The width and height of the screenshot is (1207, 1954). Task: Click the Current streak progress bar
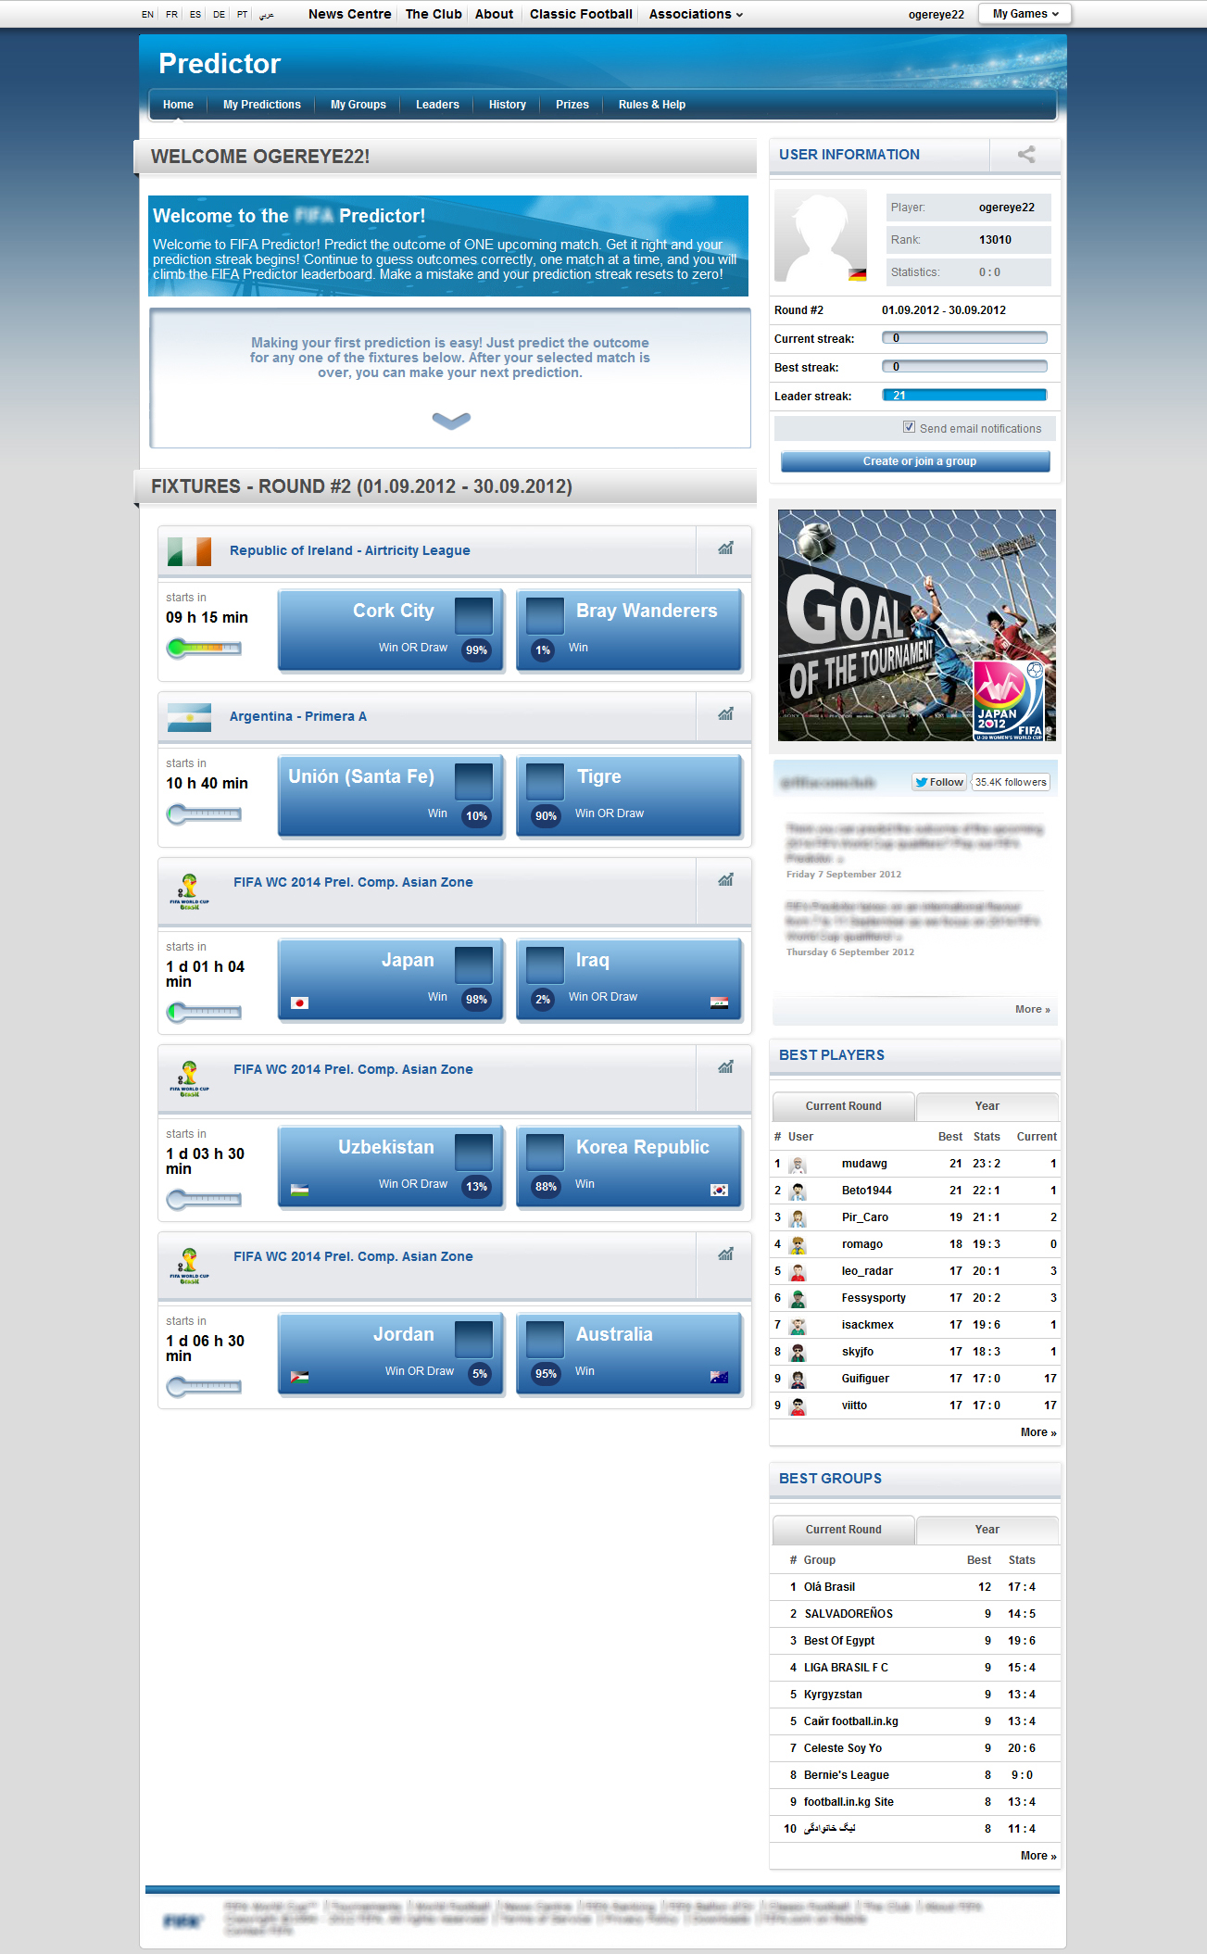[x=964, y=338]
